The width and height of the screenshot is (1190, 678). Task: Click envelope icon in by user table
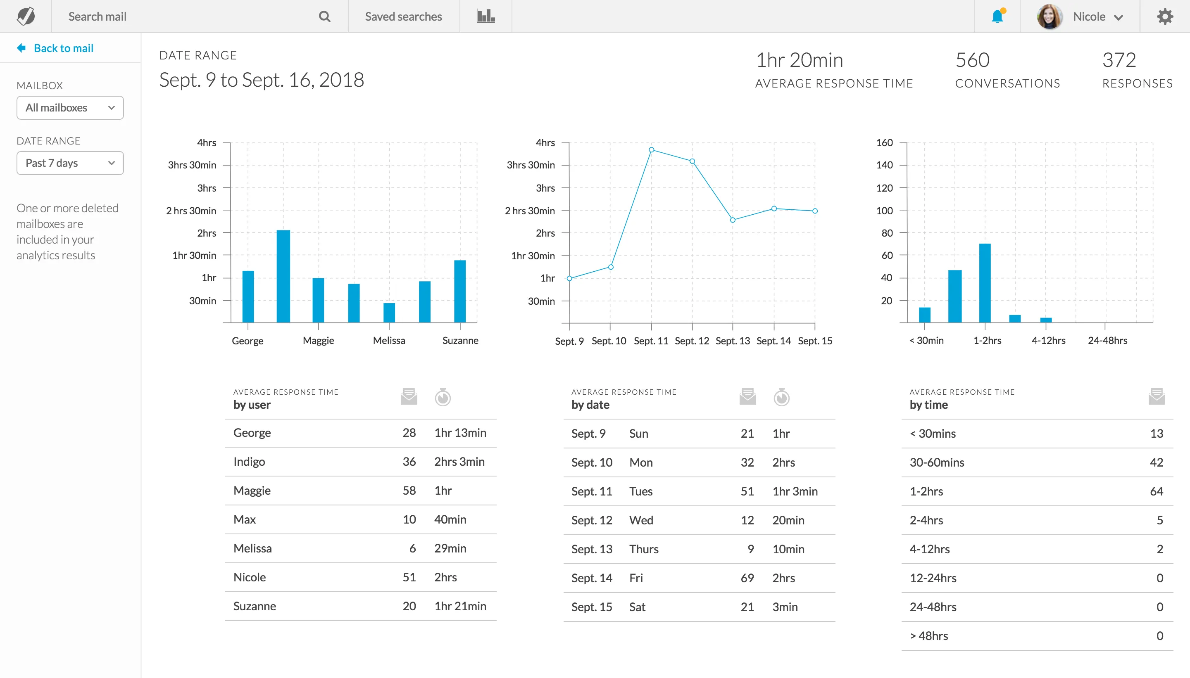pos(409,397)
